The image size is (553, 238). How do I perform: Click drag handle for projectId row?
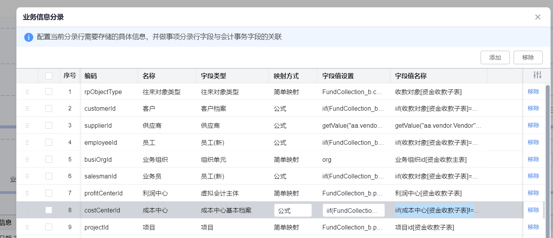click(27, 227)
